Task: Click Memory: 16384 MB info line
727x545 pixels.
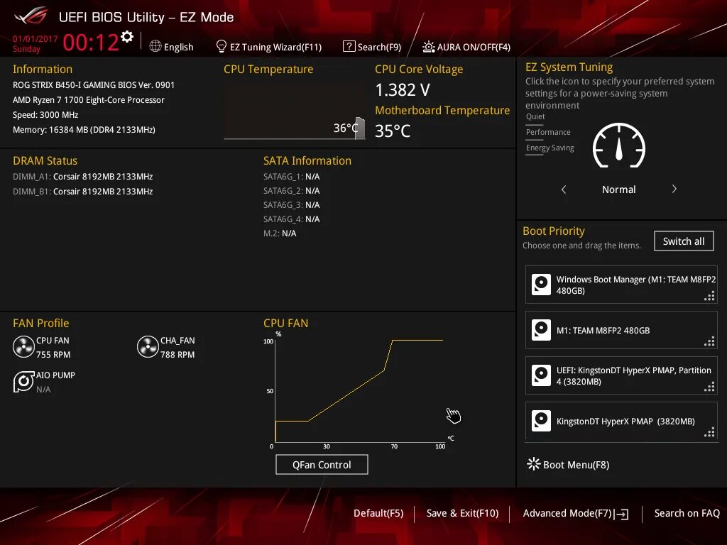Action: (x=84, y=129)
